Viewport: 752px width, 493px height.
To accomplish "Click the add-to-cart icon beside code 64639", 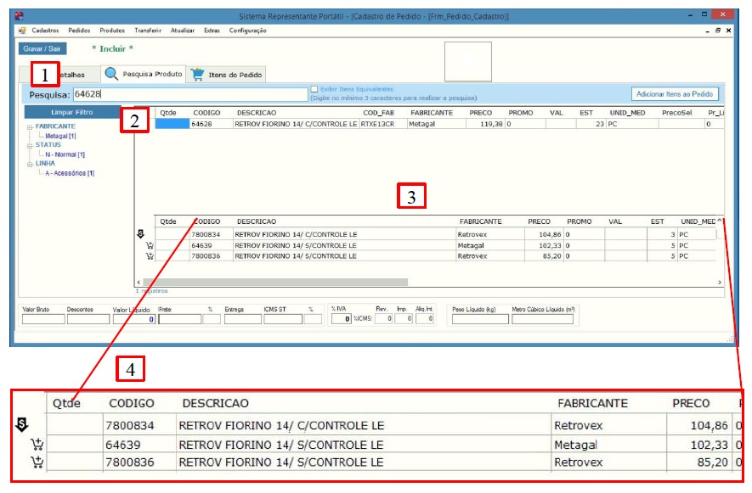I will 150,245.
